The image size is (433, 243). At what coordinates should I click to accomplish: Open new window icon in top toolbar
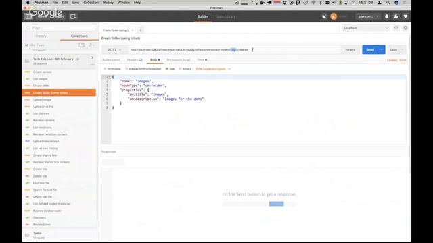click(x=73, y=16)
